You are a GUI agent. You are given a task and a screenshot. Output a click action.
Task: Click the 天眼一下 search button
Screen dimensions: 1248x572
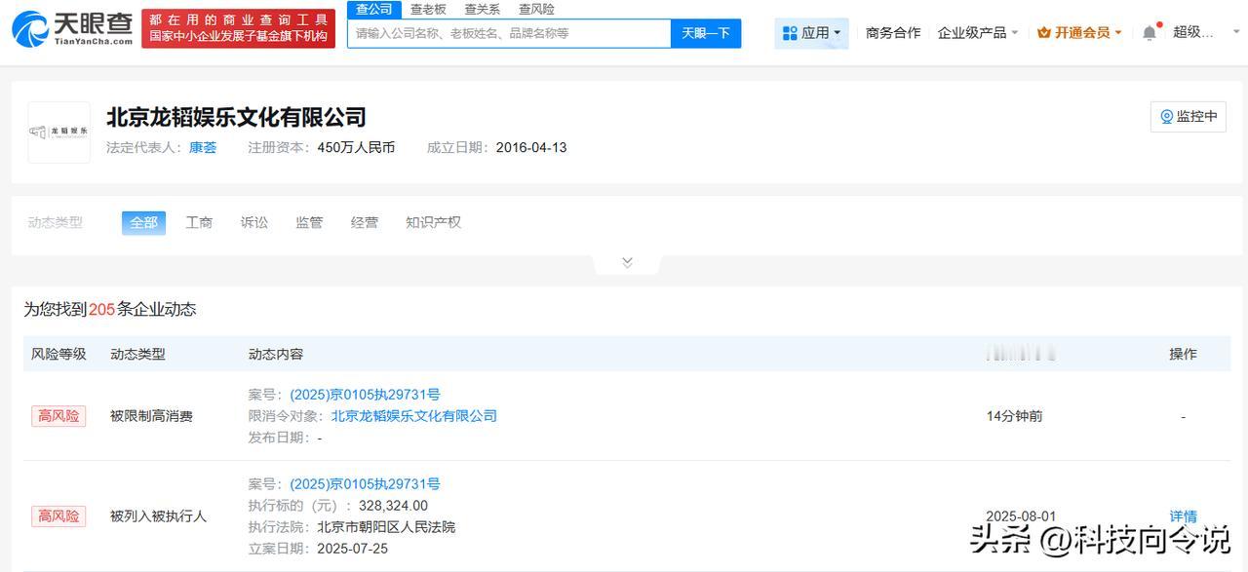[x=706, y=33]
